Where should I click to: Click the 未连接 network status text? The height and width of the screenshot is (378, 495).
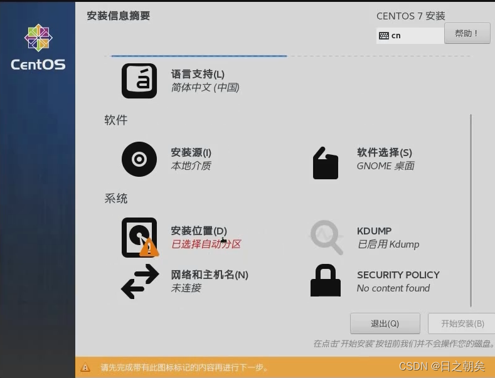coord(186,288)
